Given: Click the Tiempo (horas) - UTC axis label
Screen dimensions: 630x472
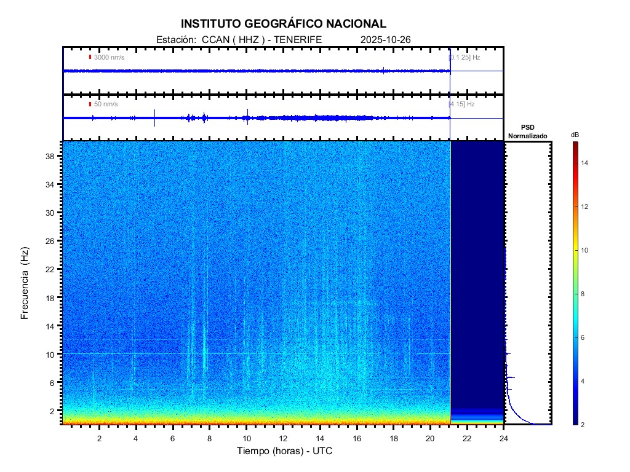Looking at the screenshot, I should (285, 452).
